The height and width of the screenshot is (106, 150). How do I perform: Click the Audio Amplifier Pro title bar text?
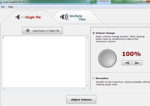[15, 2]
